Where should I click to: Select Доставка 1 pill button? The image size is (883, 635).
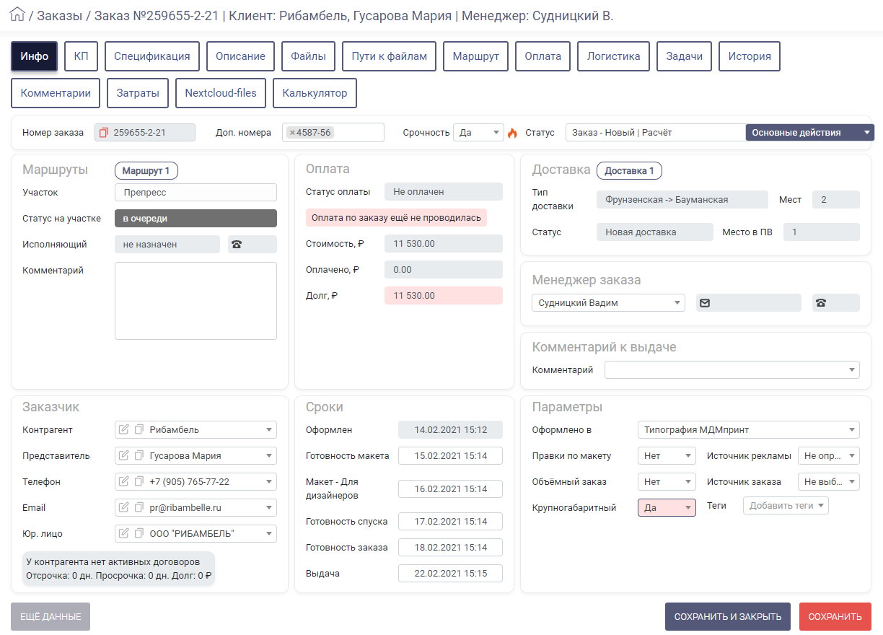tap(629, 171)
